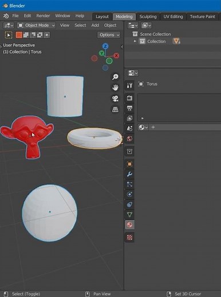
Task: Click the Zoom view magnifier icon
Action: tap(115, 77)
